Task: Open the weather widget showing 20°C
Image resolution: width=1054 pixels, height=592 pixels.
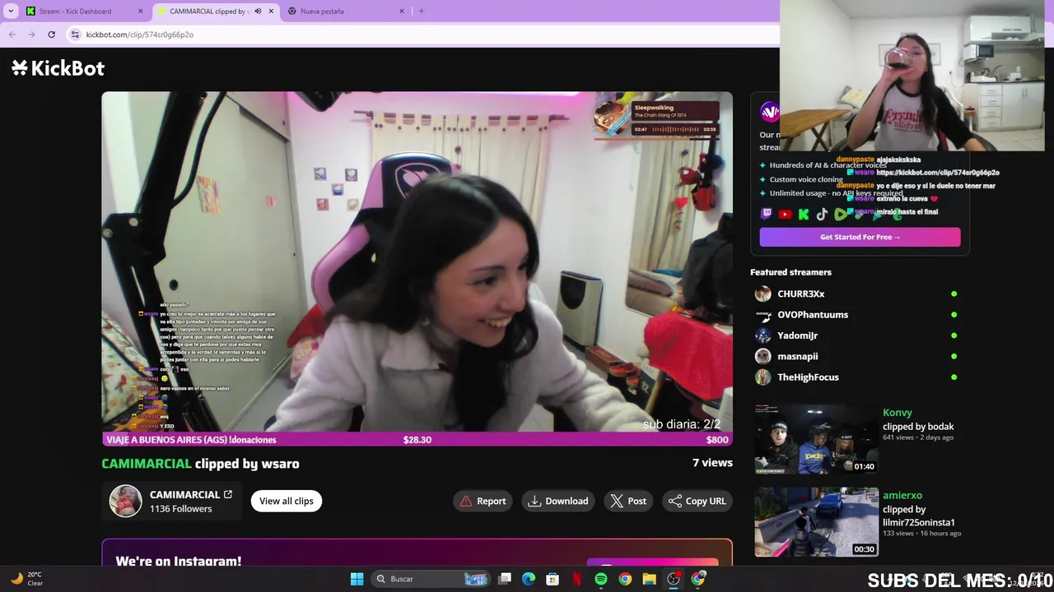Action: [x=27, y=579]
